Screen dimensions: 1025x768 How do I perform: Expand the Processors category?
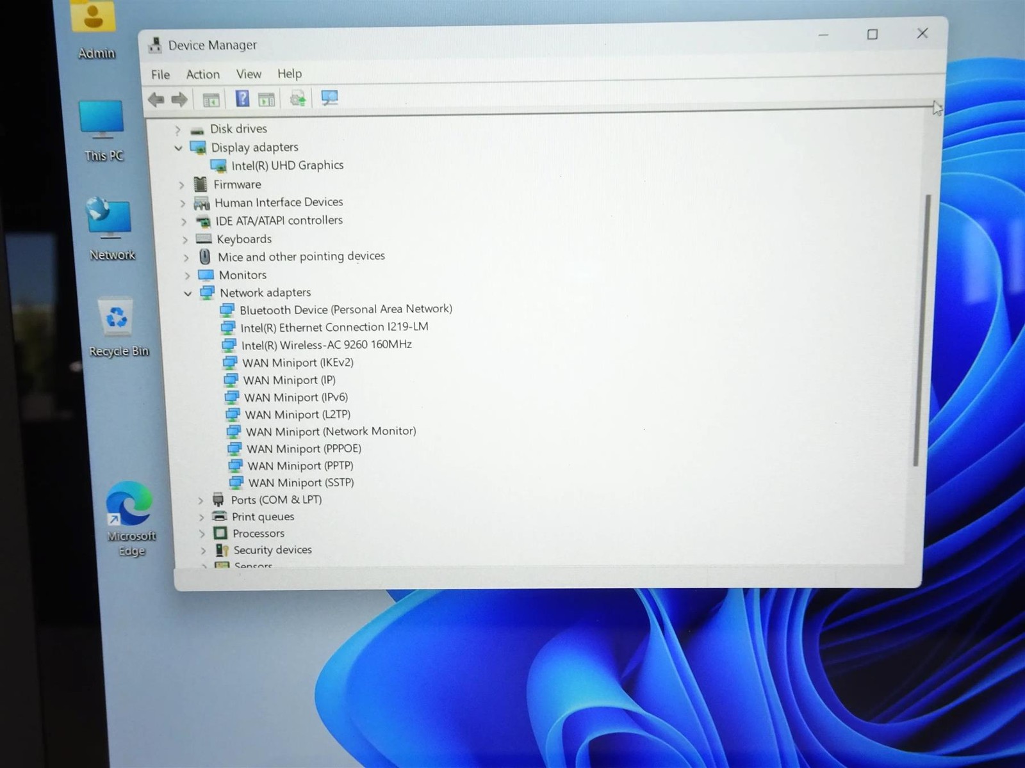click(202, 533)
